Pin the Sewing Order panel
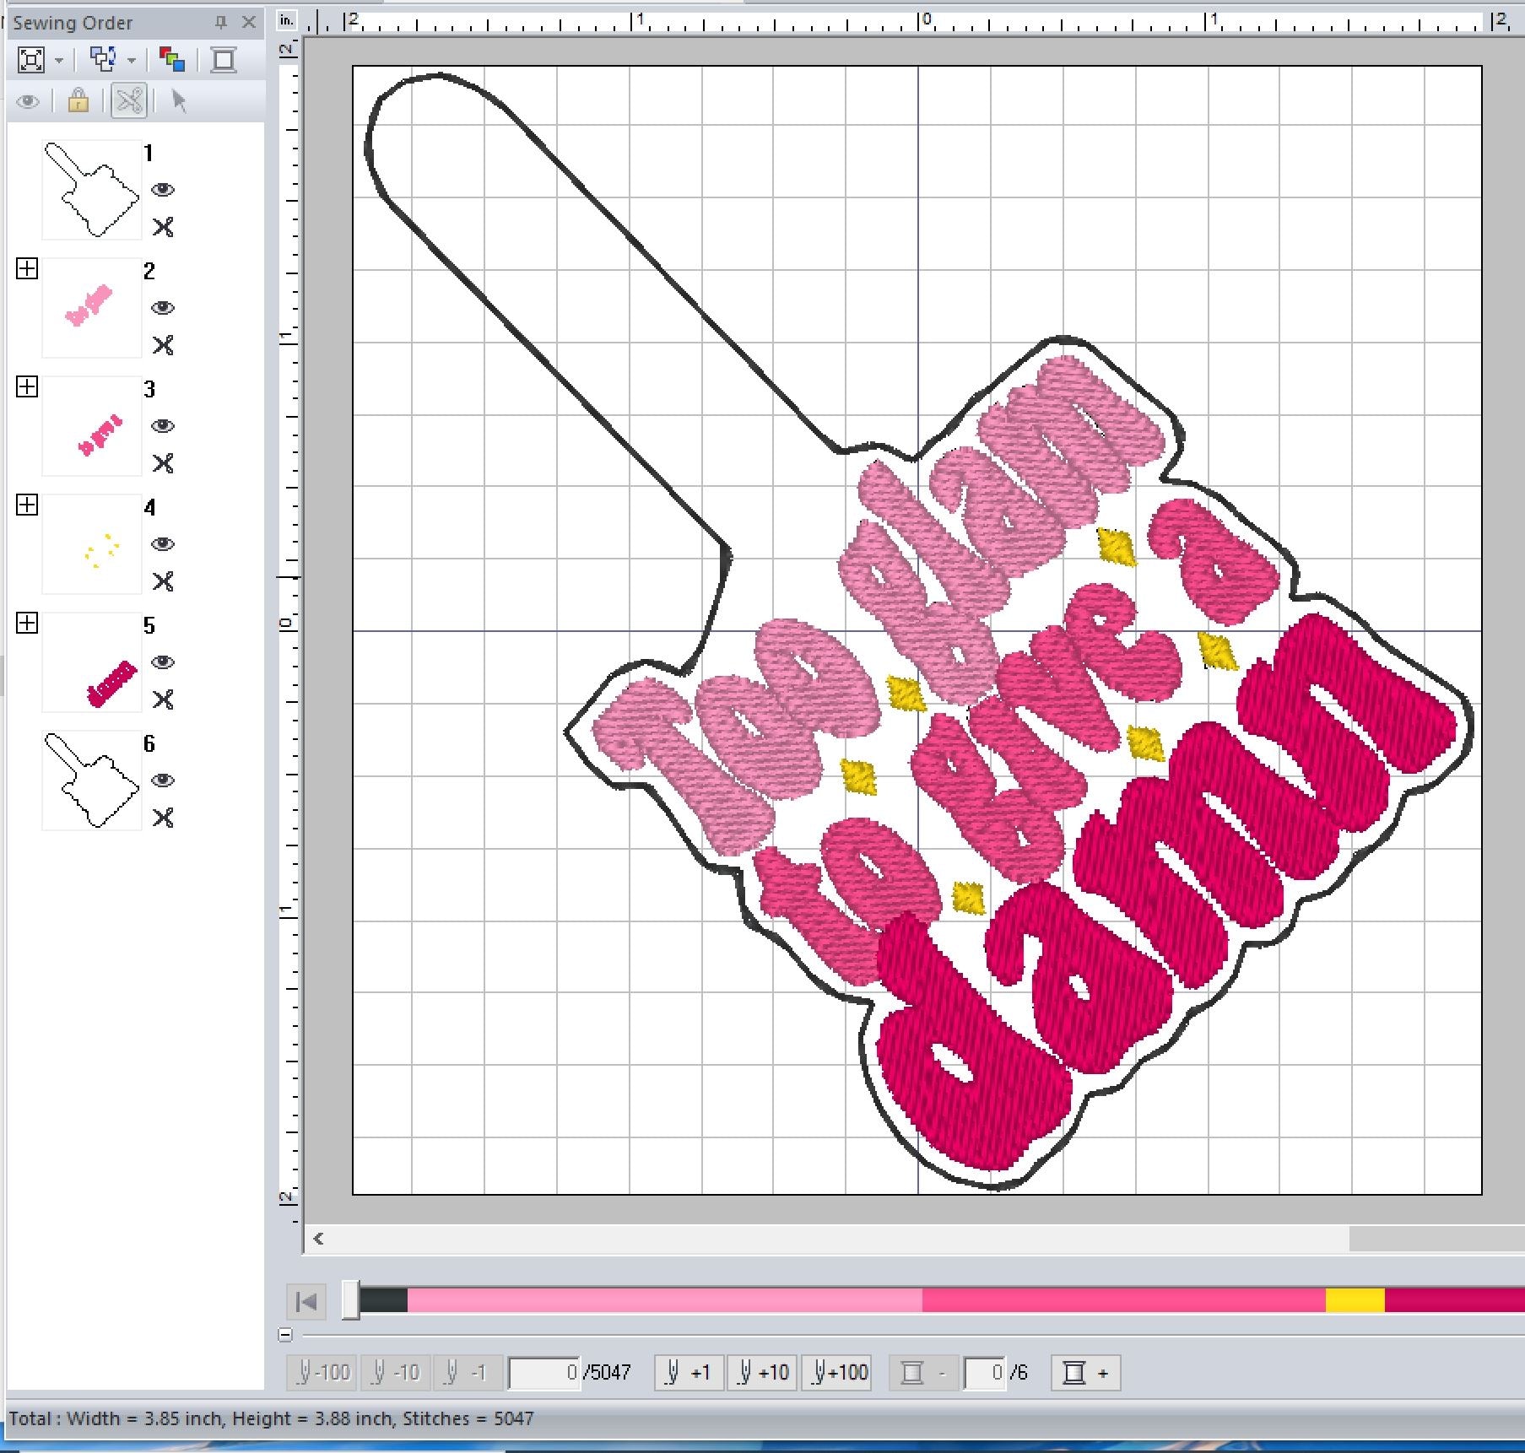 pyautogui.click(x=221, y=23)
